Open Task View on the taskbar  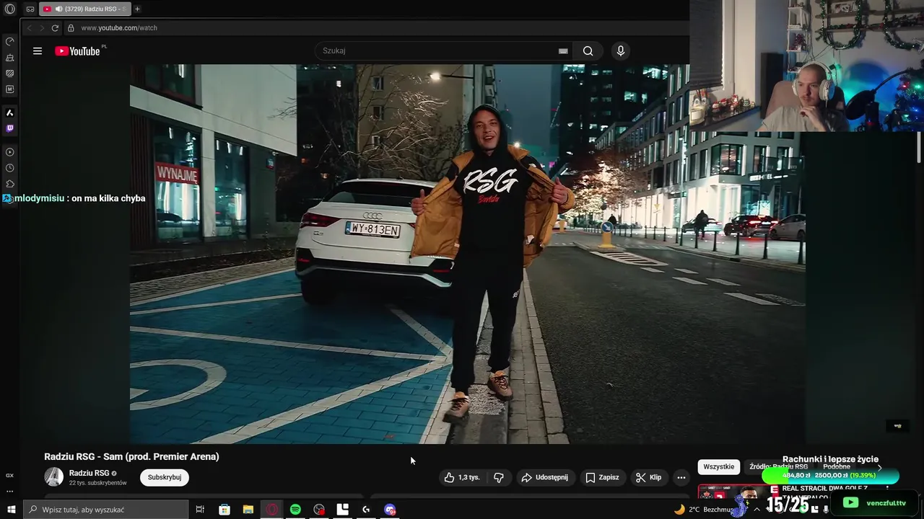click(x=200, y=510)
